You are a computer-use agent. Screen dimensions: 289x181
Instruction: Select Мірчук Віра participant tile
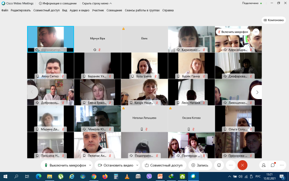coord(98,39)
